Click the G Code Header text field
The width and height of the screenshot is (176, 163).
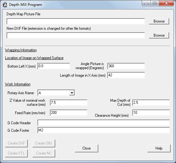click(104, 123)
